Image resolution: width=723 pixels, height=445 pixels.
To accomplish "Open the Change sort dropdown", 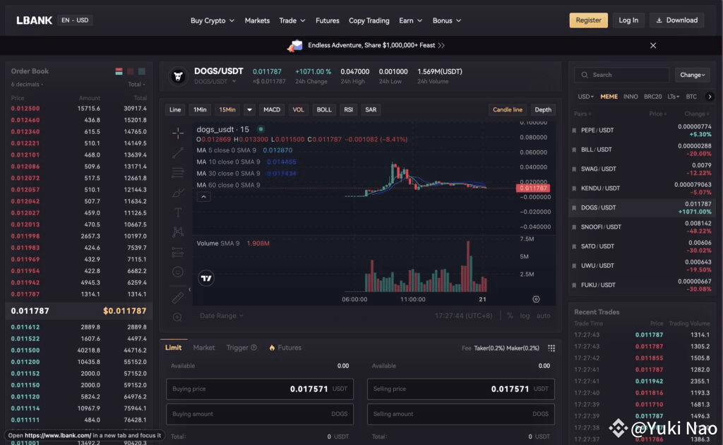I will point(692,75).
